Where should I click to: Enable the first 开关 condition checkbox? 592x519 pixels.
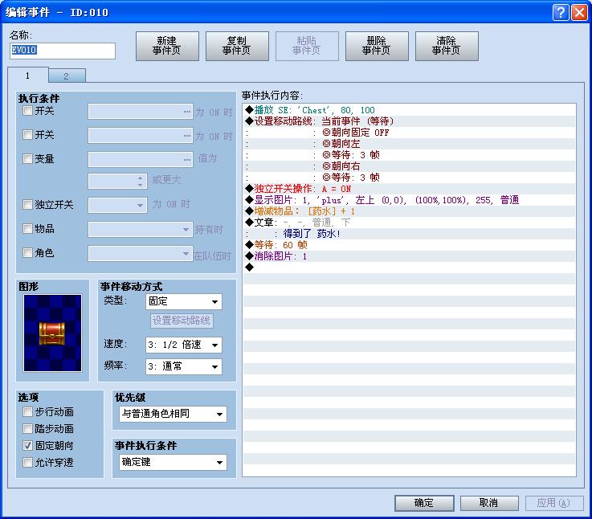coord(27,111)
